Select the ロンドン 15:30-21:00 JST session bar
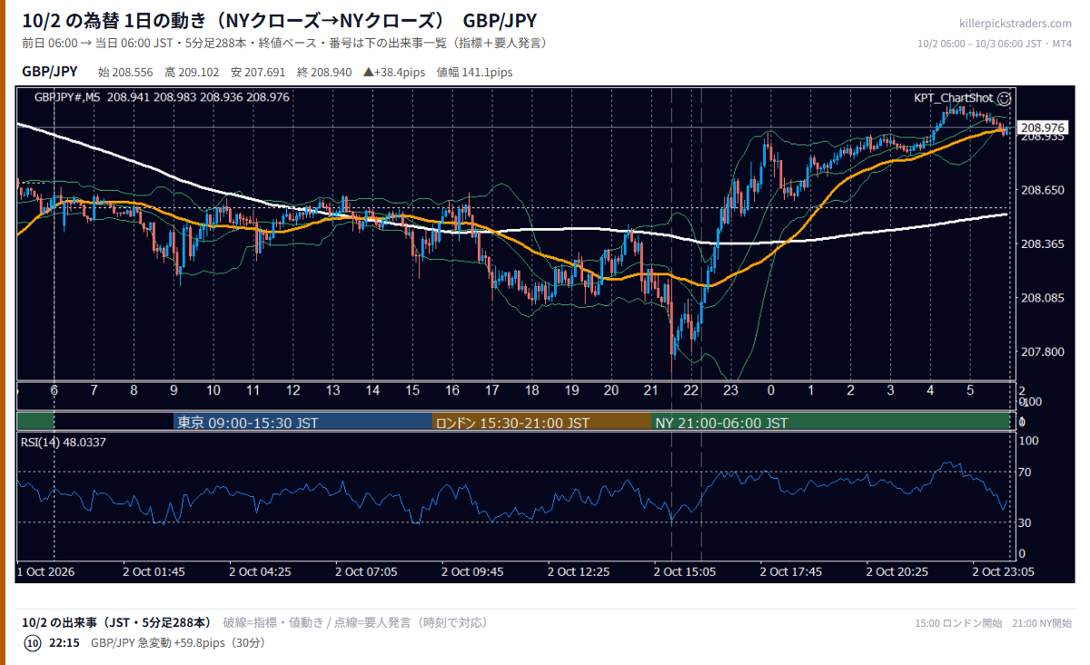The height and width of the screenshot is (665, 1090). tap(542, 422)
